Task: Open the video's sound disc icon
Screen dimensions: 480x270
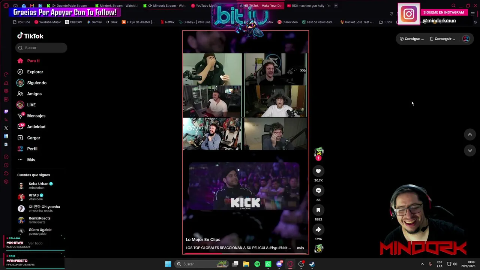Action: [319, 248]
